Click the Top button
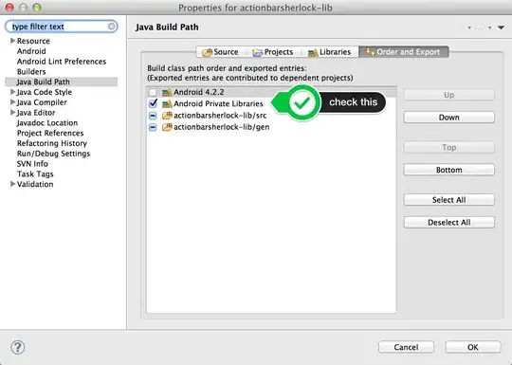Image resolution: width=512 pixels, height=365 pixels. [449, 148]
